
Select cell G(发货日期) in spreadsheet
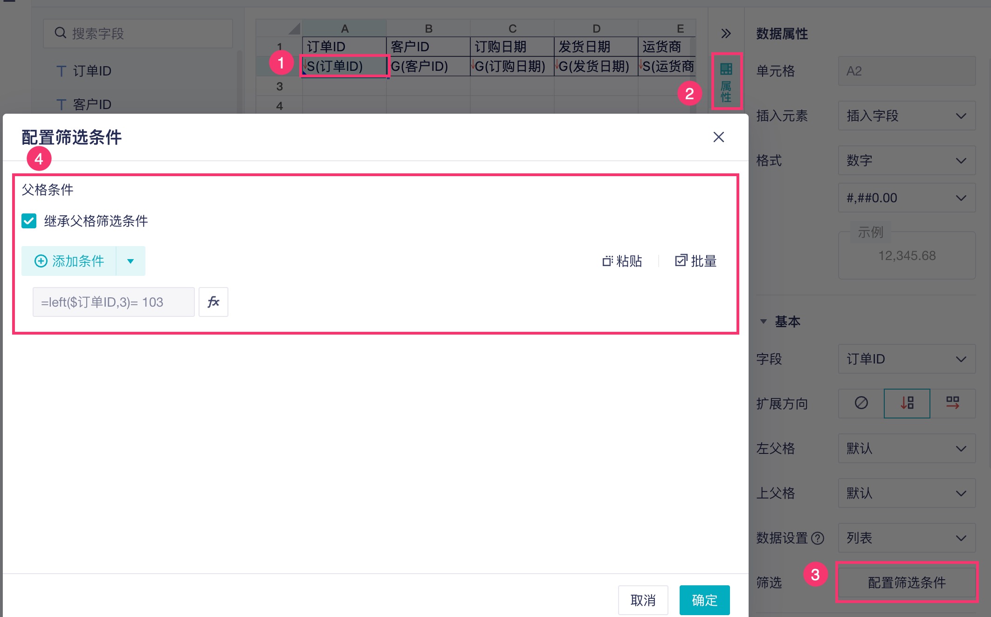point(596,66)
